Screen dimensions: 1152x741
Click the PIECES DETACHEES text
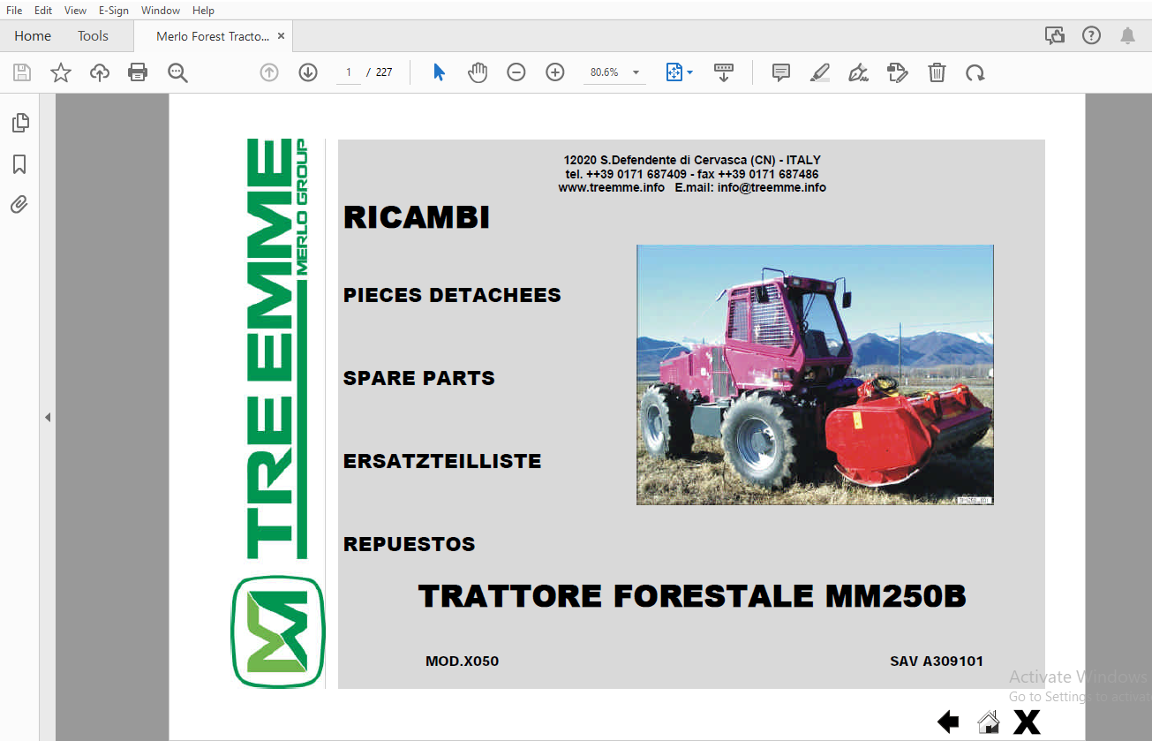pyautogui.click(x=452, y=295)
